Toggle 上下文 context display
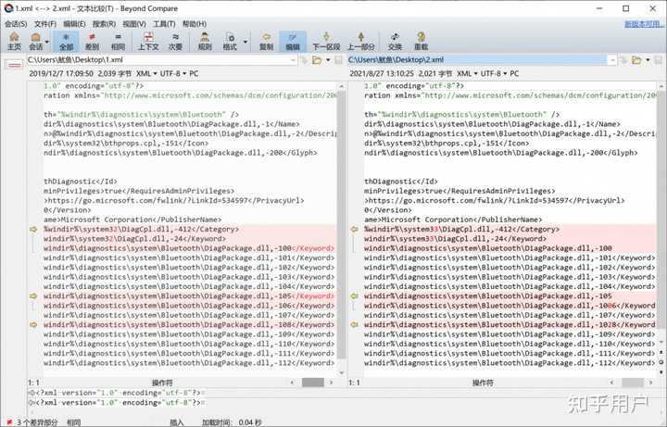 pyautogui.click(x=148, y=42)
